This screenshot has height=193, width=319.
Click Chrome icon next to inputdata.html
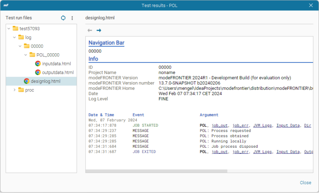click(38, 63)
